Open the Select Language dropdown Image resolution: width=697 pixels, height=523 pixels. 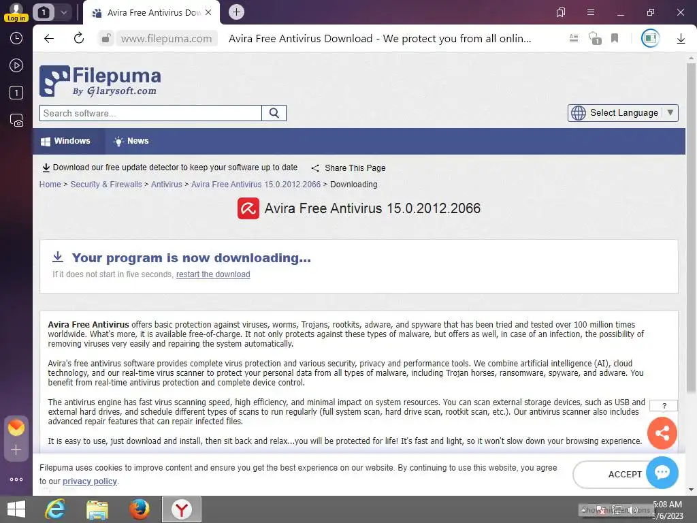(x=623, y=113)
